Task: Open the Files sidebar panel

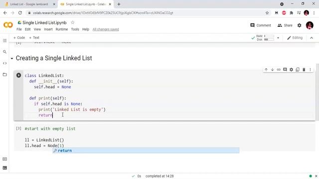Action: (x=4, y=75)
